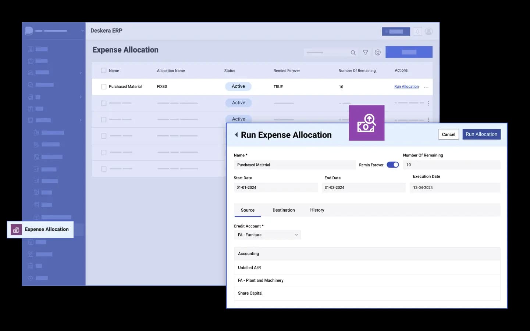Screen dimensions: 530x331
Task: Click the Deskera logo in the sidebar
Action: [x=29, y=31]
